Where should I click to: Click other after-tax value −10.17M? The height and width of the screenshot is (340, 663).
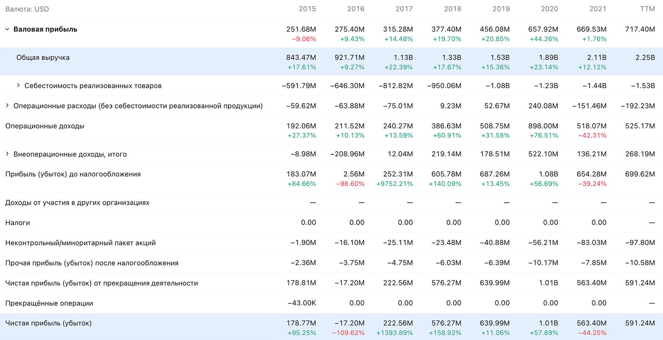coord(543,263)
